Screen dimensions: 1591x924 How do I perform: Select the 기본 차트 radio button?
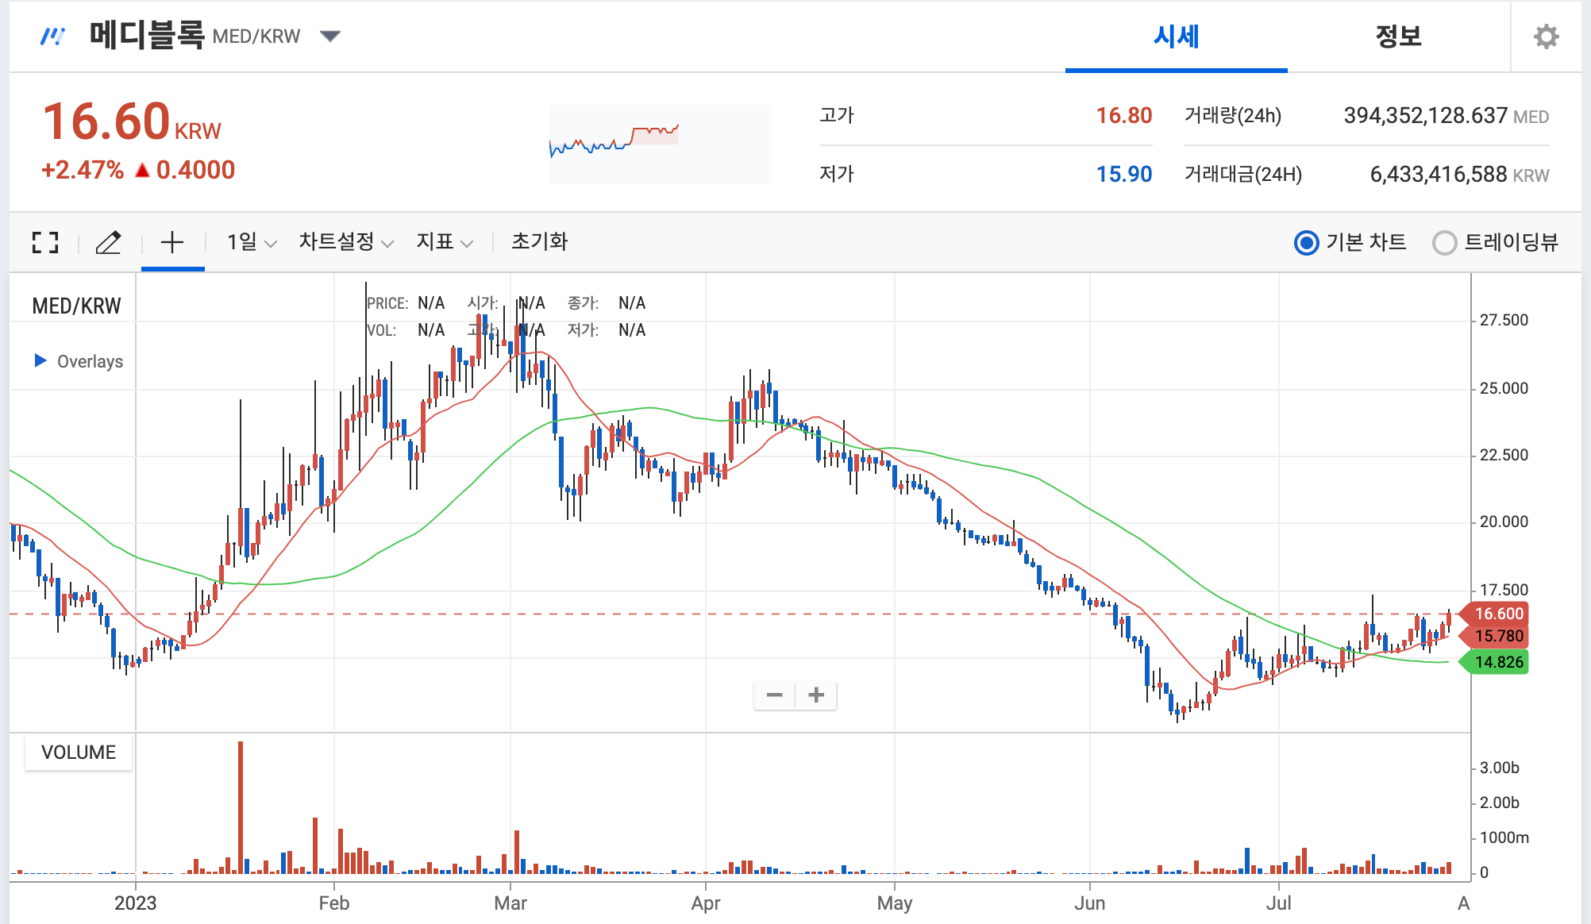(x=1306, y=242)
